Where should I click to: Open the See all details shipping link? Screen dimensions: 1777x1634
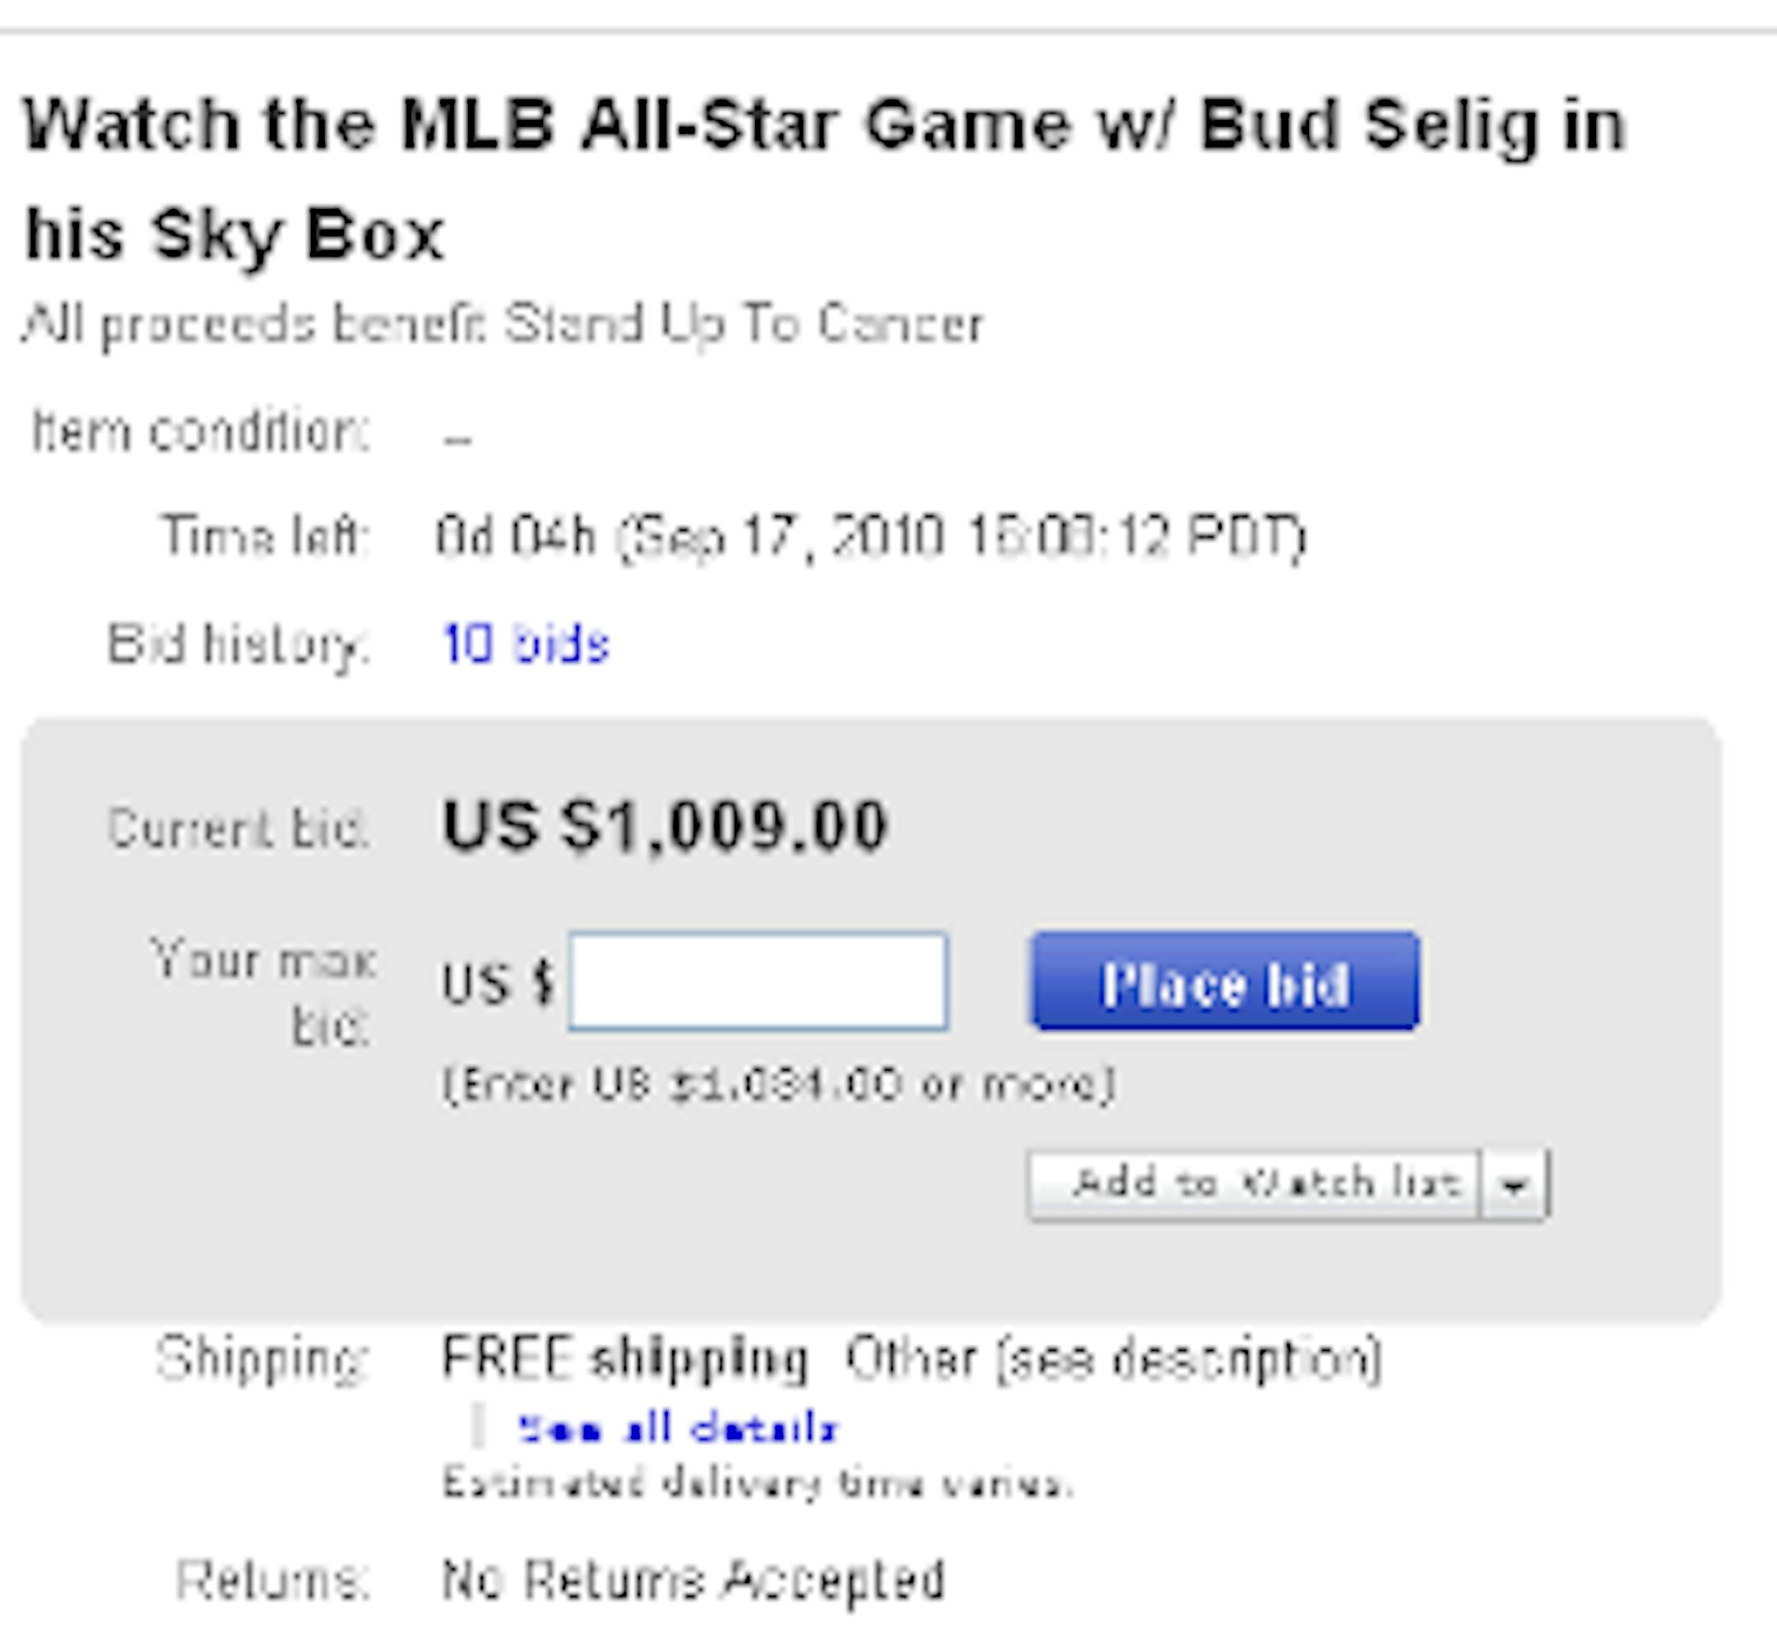677,1429
